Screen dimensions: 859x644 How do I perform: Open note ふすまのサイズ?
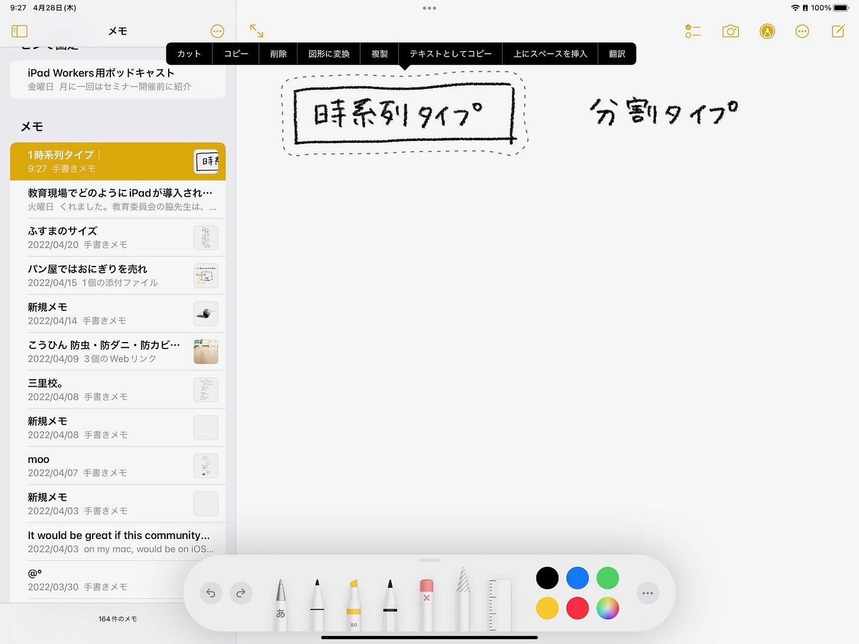118,237
